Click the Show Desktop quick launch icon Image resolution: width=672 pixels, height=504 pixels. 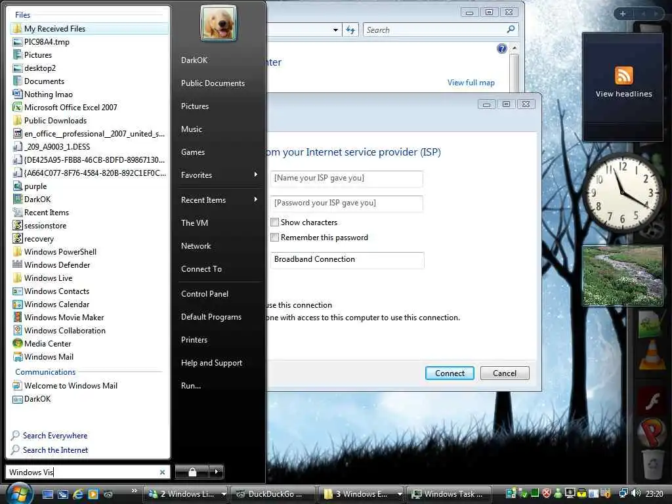(48, 494)
